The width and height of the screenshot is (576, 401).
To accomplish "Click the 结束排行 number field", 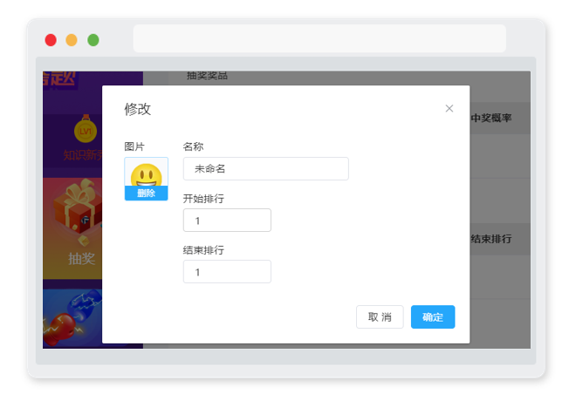I will (227, 271).
